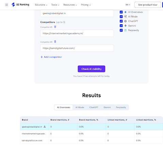Click the Add competitor link
The width and height of the screenshot is (163, 149).
[x=51, y=57]
